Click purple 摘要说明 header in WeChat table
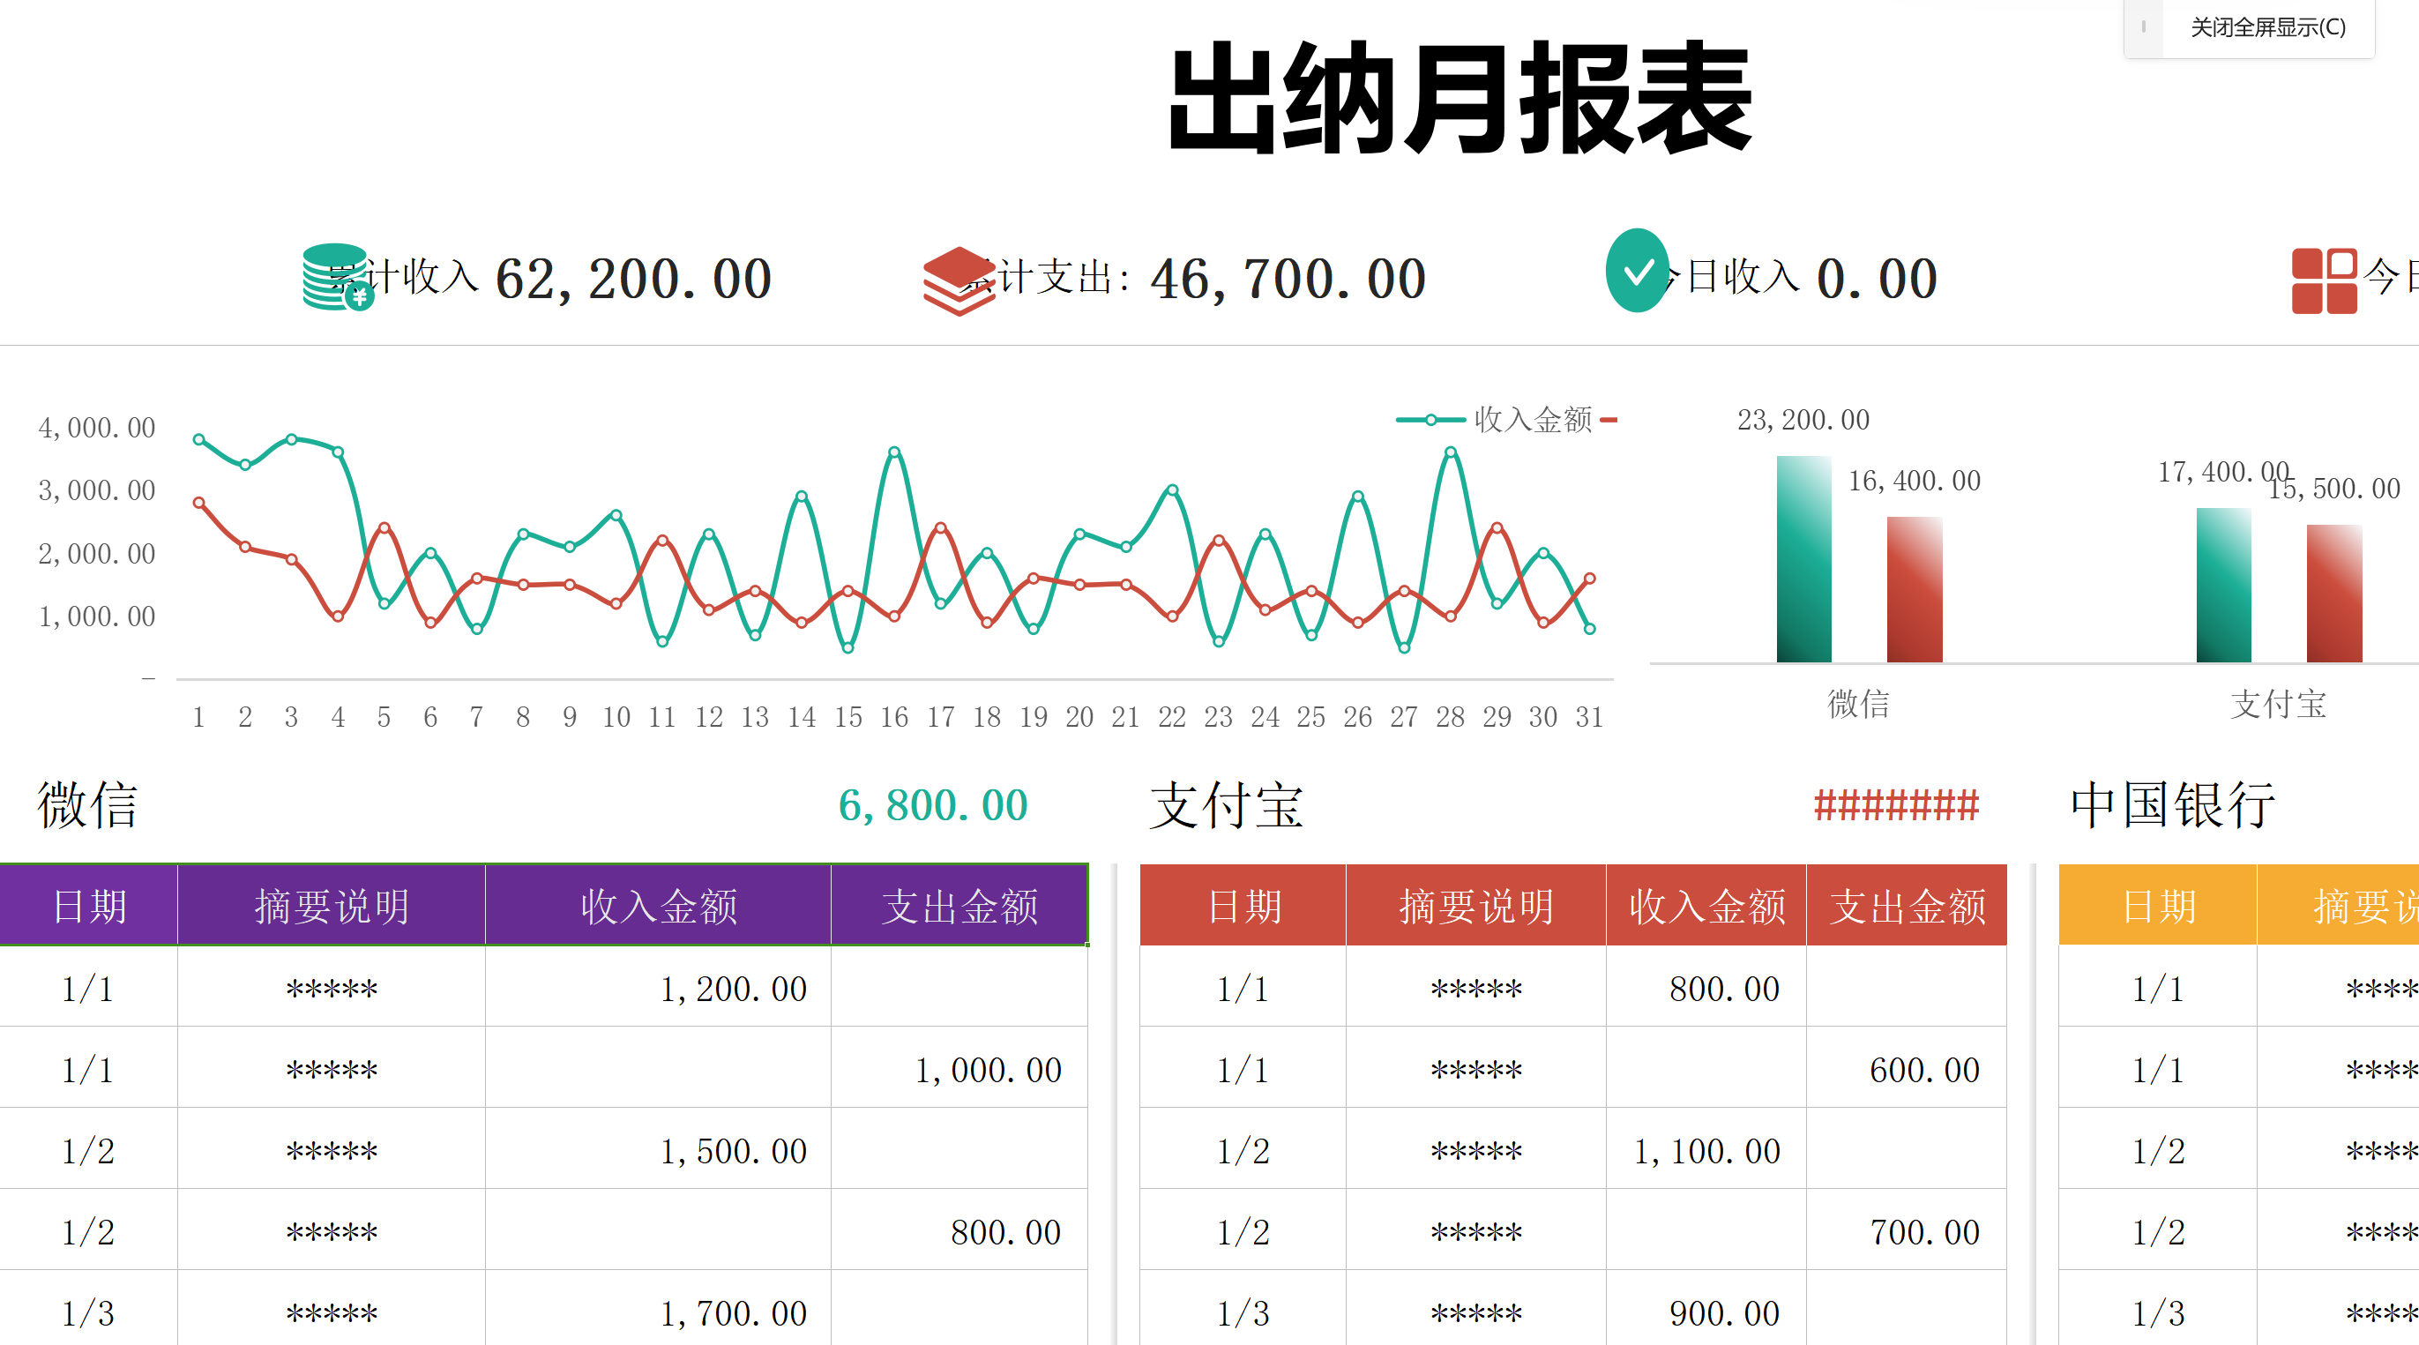Image resolution: width=2419 pixels, height=1345 pixels. 332,906
